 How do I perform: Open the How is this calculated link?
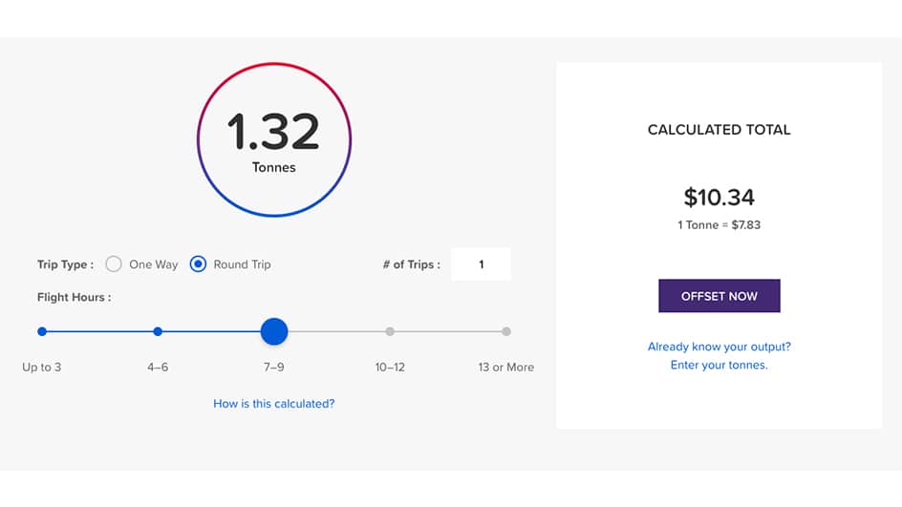[x=274, y=404]
